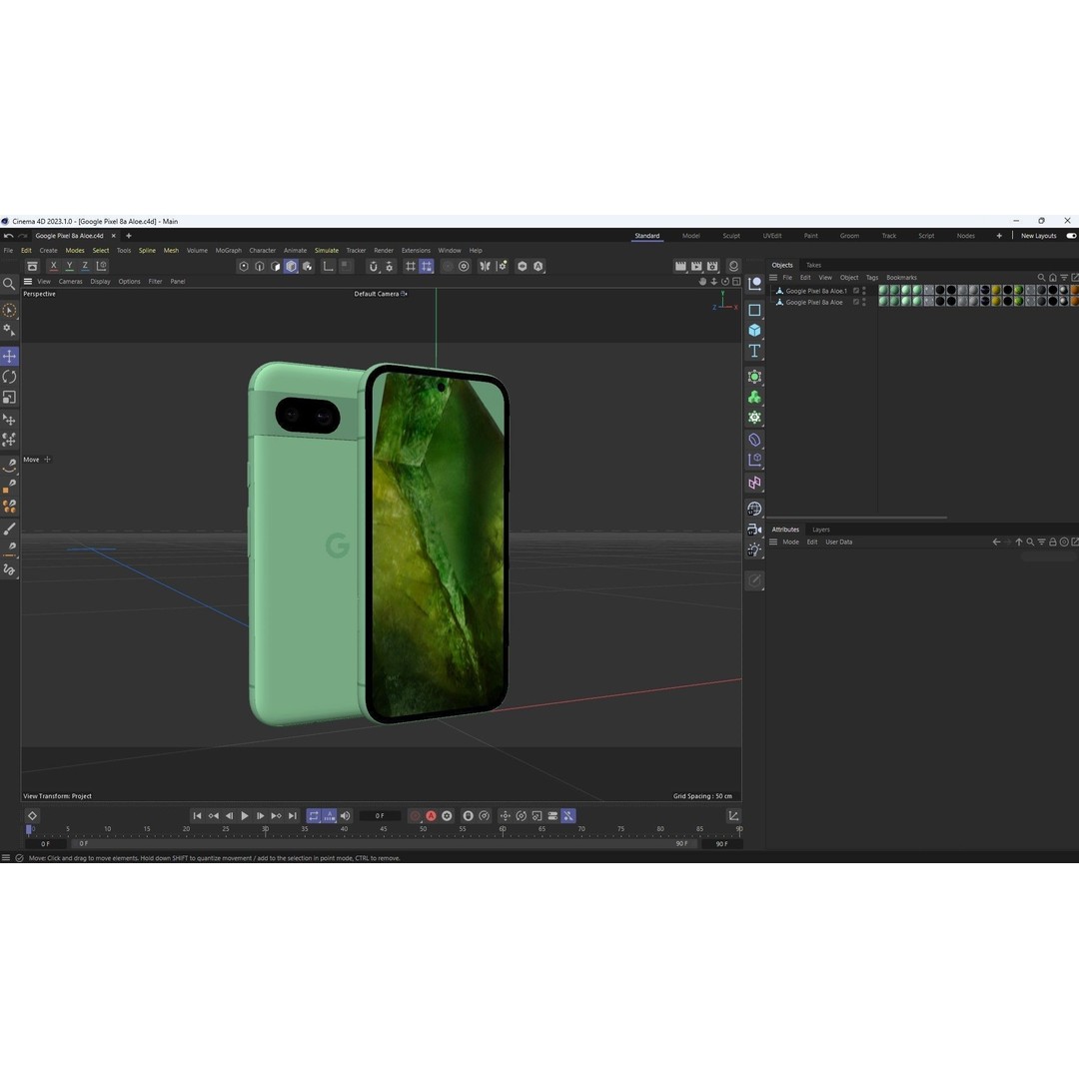Switch to the Sculpt layout tab

(730, 236)
